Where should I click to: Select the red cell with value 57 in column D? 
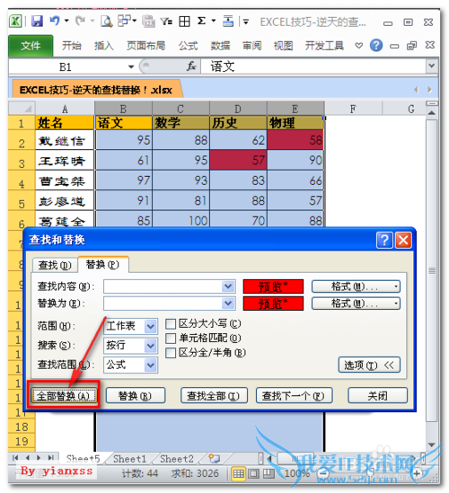click(238, 160)
